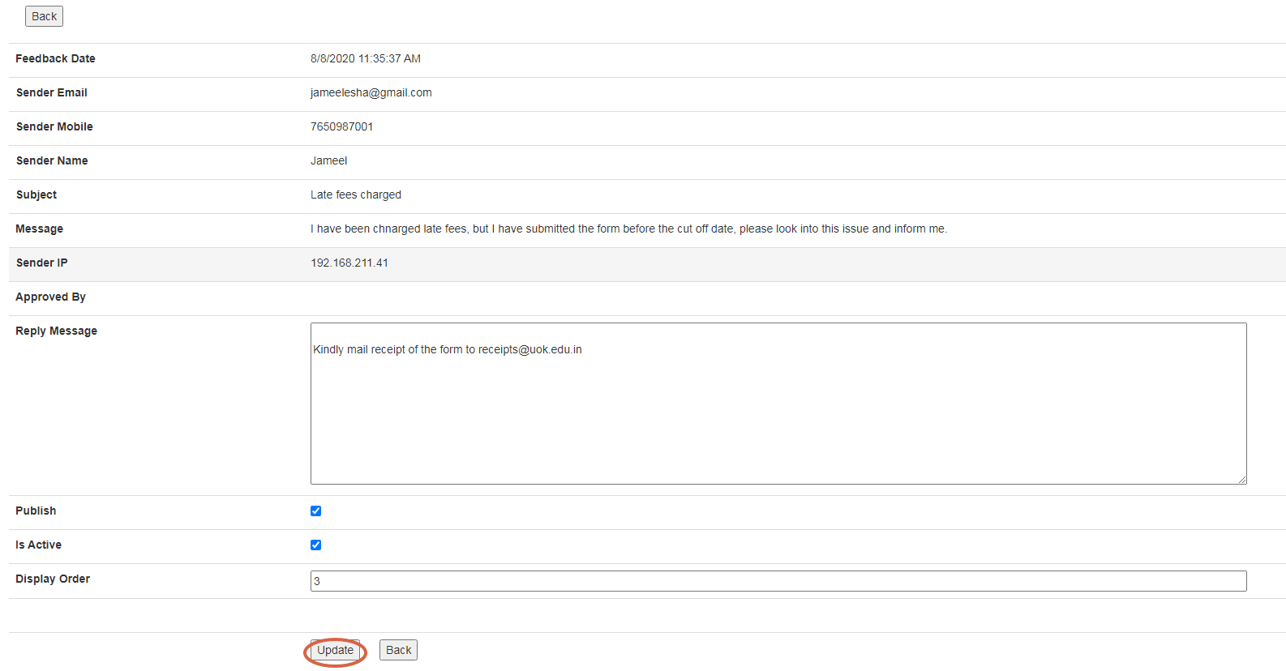Click the Back button at the top
Image resolution: width=1286 pixels, height=671 pixels.
44,16
